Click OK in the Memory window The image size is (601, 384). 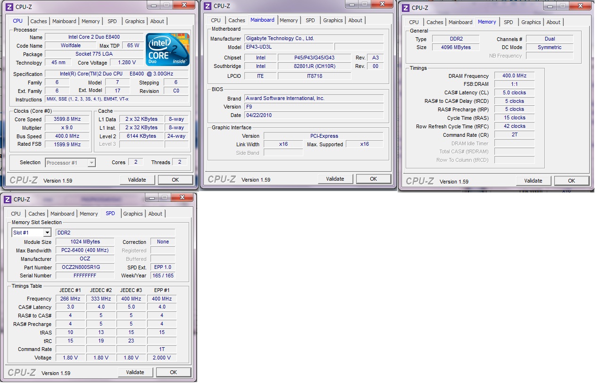[572, 181]
